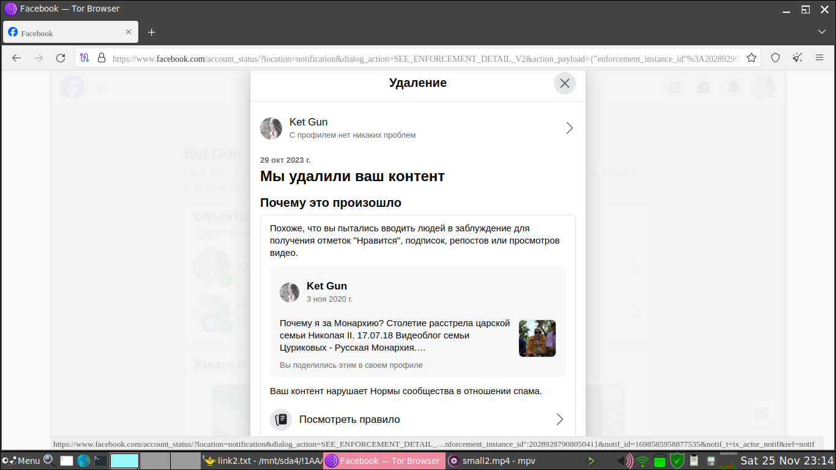The width and height of the screenshot is (836, 470).
Task: Click the shared post video thumbnail
Action: coord(537,338)
